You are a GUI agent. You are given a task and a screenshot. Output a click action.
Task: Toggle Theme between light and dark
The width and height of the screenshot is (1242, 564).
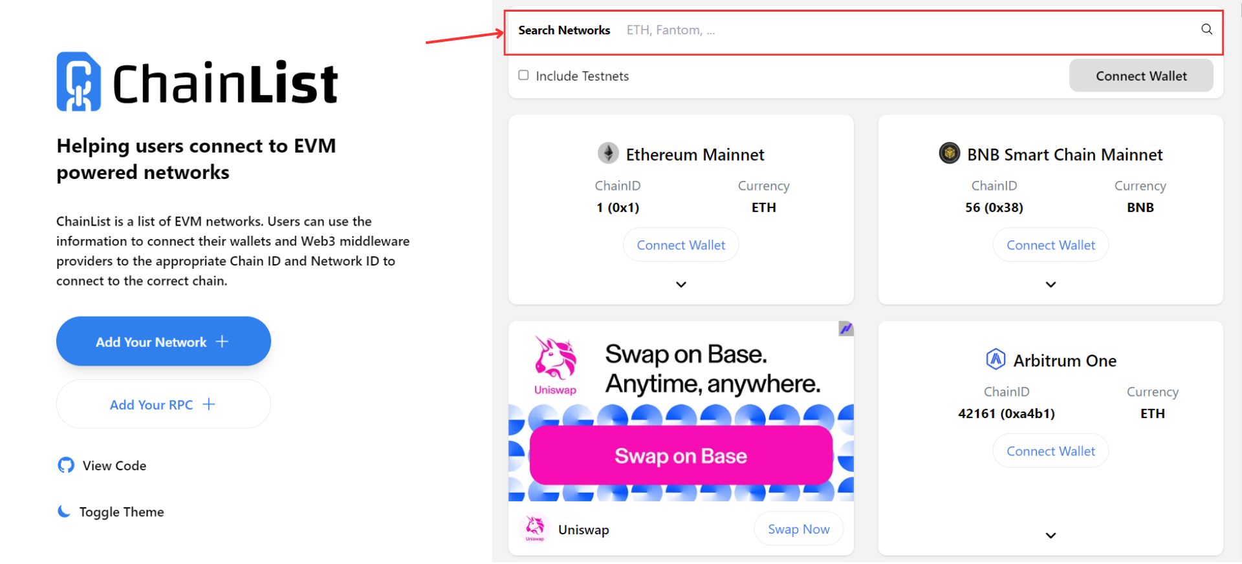(121, 512)
